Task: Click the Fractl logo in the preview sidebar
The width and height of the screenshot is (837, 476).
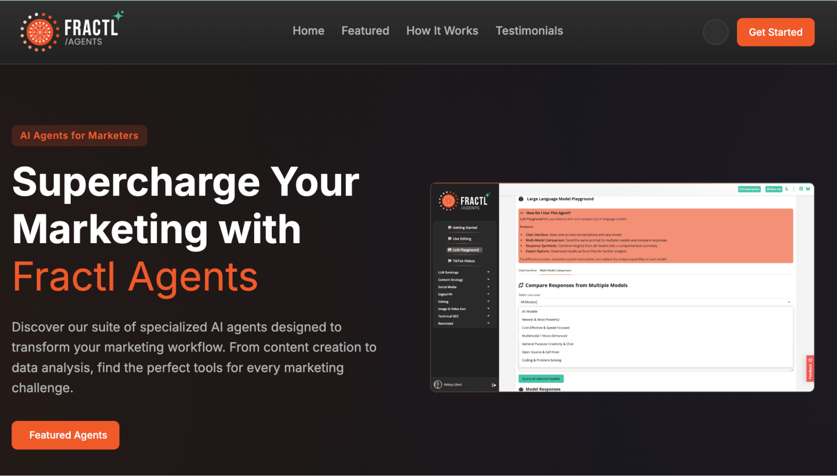Action: (464, 201)
